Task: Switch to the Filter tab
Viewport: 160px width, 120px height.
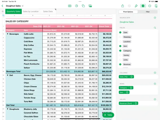Action: (148, 12)
